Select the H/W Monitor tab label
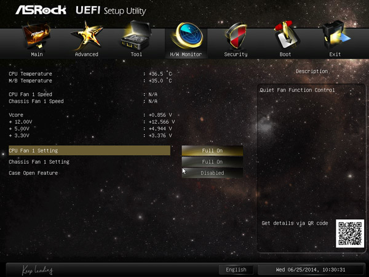369x277 pixels. (186, 54)
